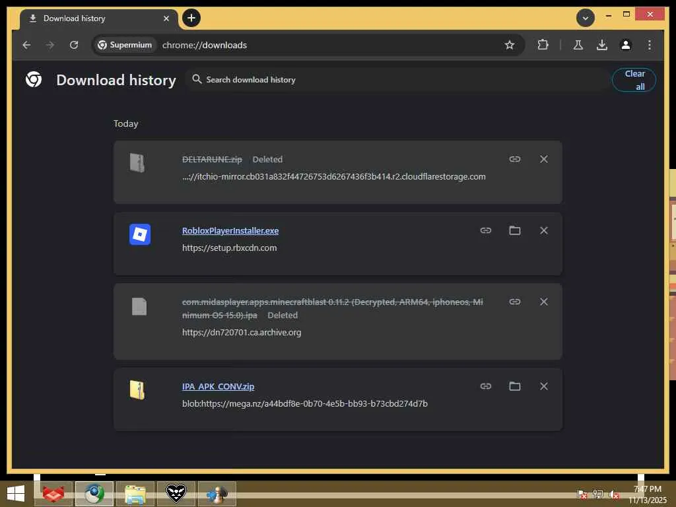The width and height of the screenshot is (676, 507).
Task: Open the red fox taskbar app
Action: point(53,494)
